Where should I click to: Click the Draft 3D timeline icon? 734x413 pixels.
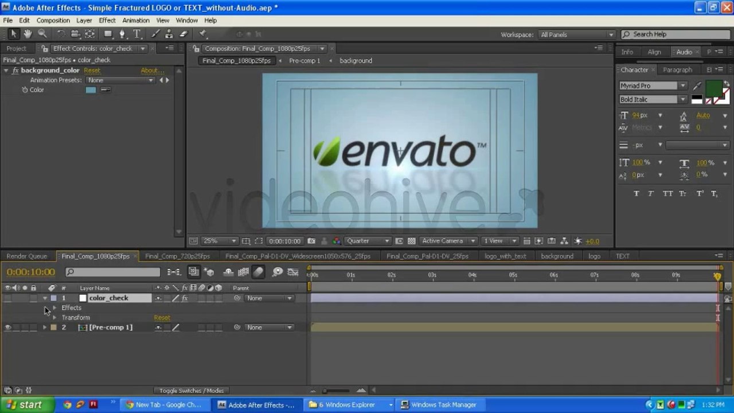tap(209, 272)
